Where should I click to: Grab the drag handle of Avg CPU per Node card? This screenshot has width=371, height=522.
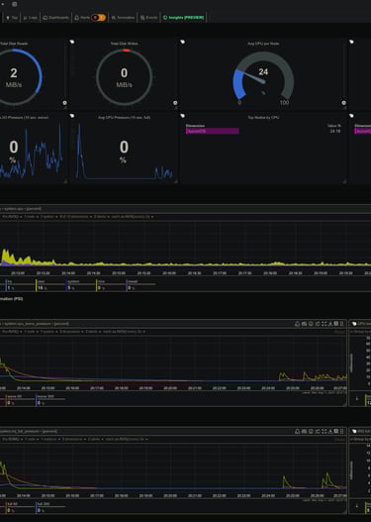tap(182, 42)
